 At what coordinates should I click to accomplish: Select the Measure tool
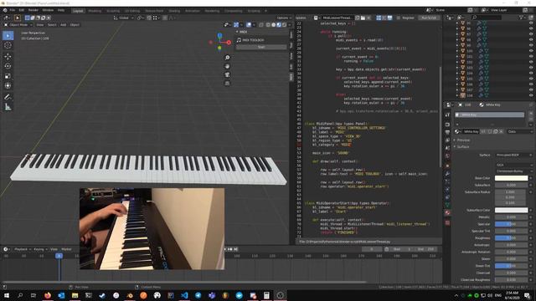[x=8, y=107]
